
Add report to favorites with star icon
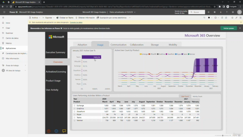point(232,18)
